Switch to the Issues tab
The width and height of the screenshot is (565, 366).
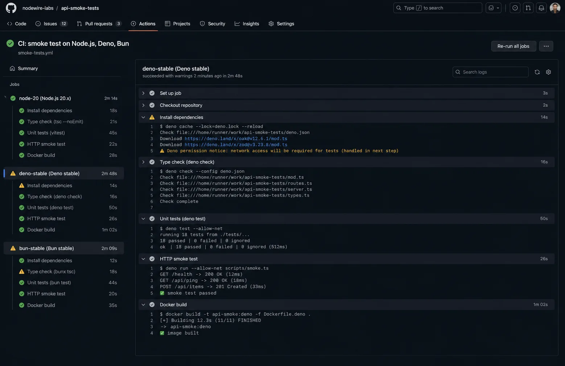51,24
